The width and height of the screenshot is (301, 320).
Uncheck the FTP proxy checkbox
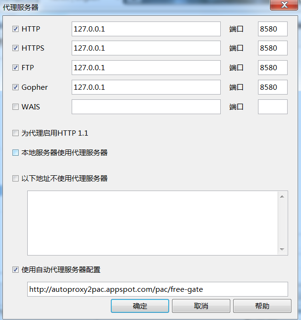15,67
